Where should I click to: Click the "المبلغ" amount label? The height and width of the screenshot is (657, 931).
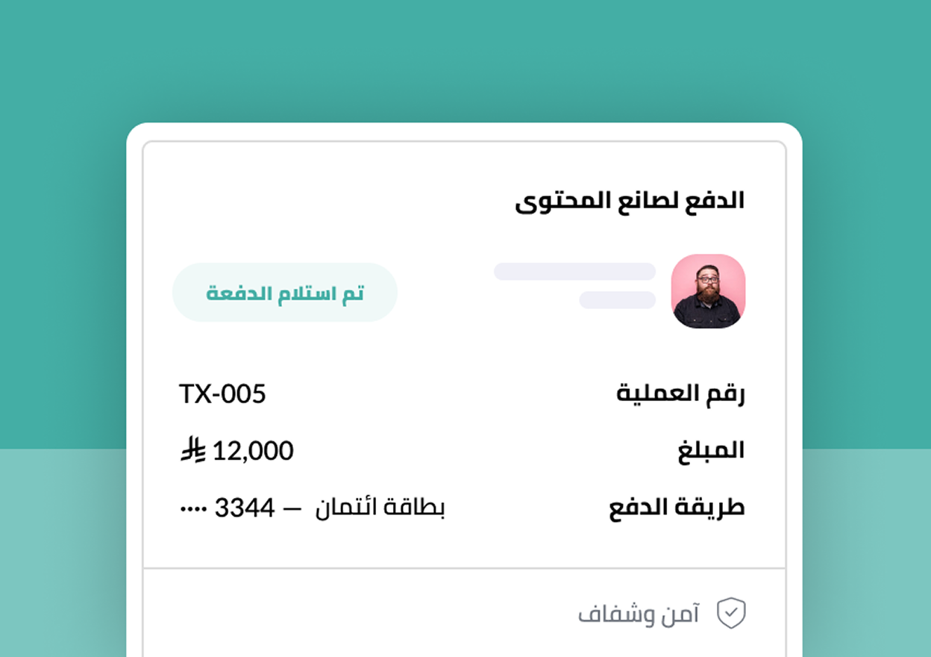[x=711, y=451]
